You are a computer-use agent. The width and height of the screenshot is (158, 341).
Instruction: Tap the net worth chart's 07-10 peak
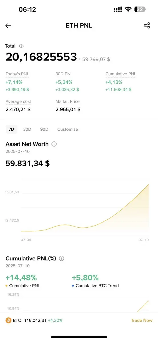pos(149,184)
